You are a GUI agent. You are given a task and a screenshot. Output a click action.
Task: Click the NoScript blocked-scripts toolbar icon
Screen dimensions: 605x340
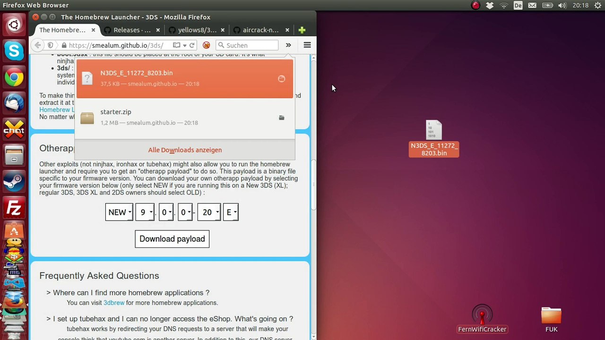click(x=206, y=45)
